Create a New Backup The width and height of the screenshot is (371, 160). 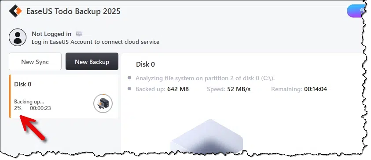(x=92, y=61)
